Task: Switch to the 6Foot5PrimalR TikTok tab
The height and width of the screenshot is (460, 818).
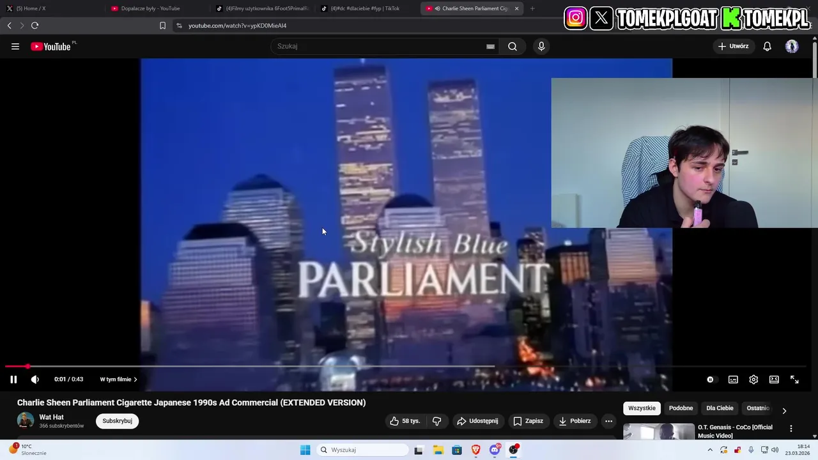Action: [262, 8]
